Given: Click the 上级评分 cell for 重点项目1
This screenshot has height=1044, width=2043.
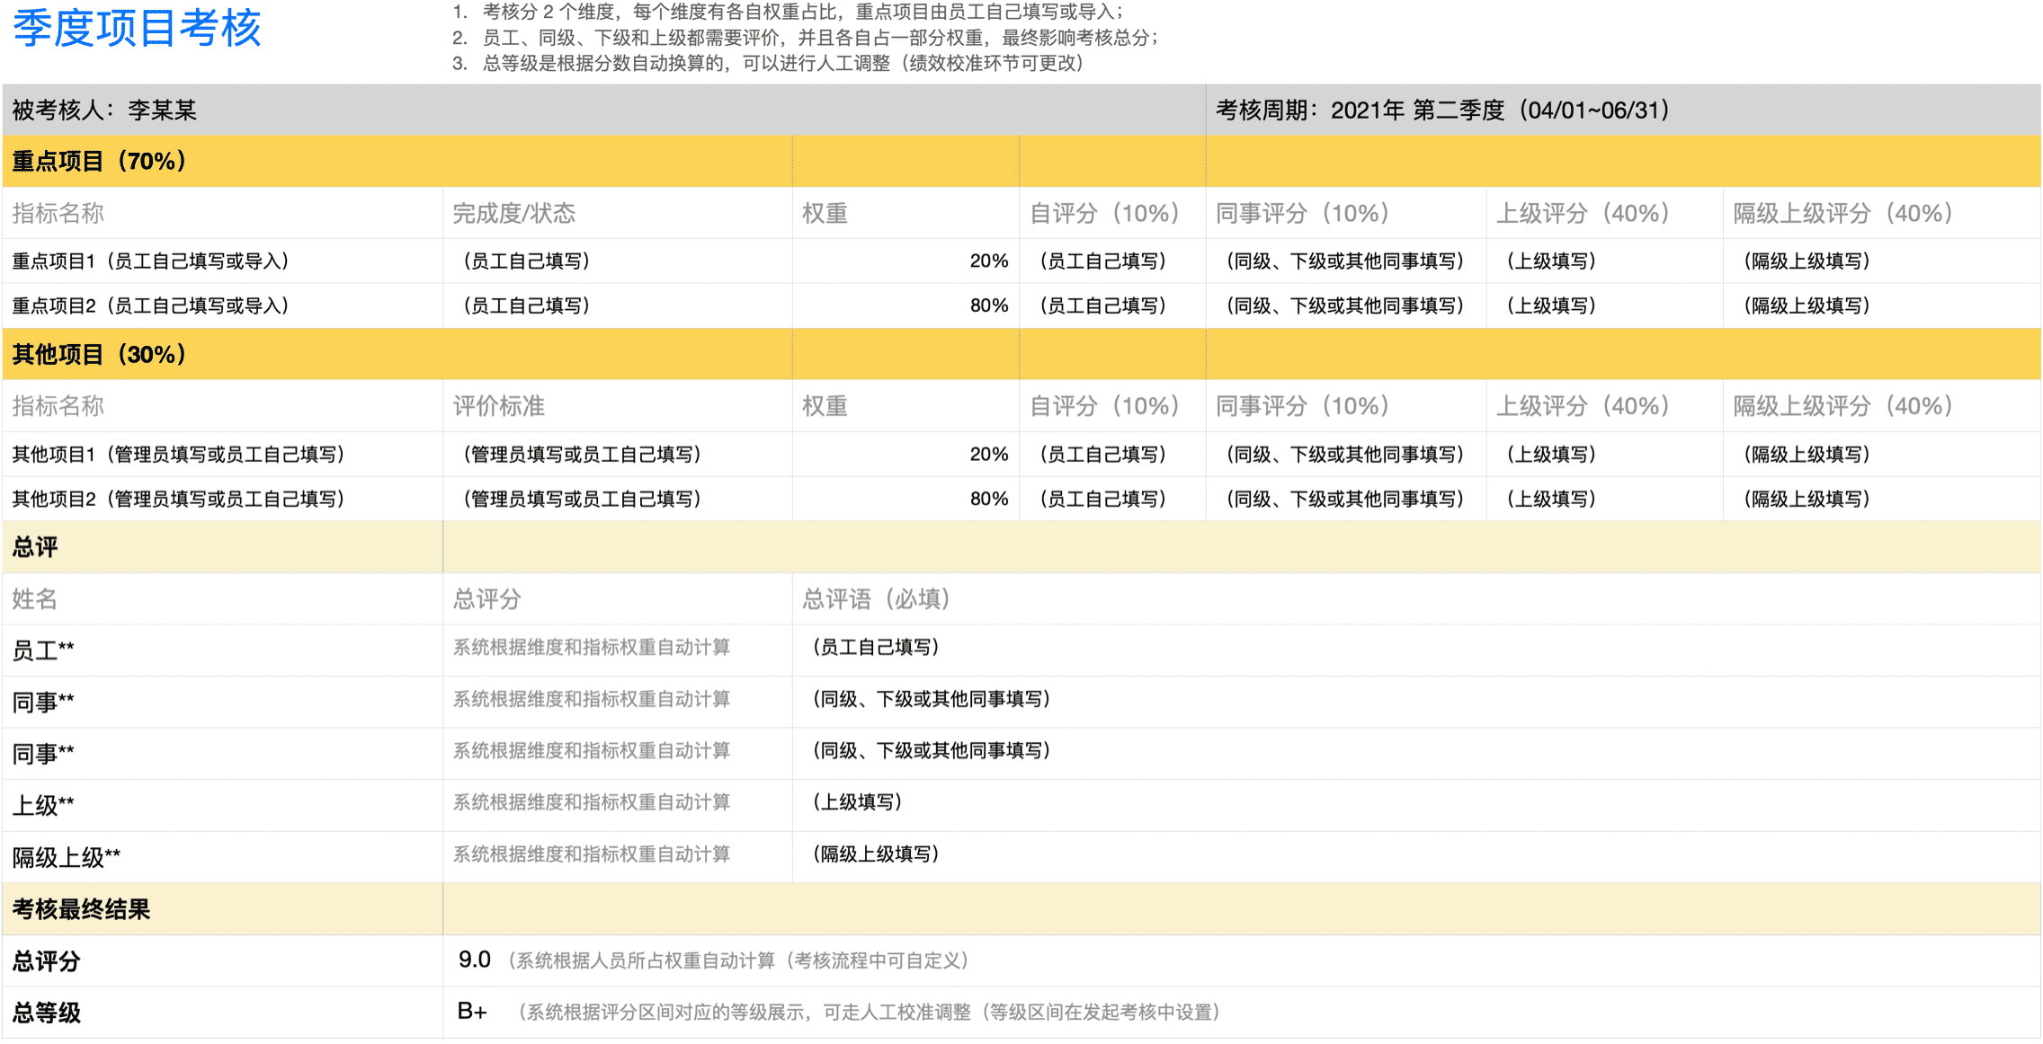Looking at the screenshot, I should click(1605, 261).
